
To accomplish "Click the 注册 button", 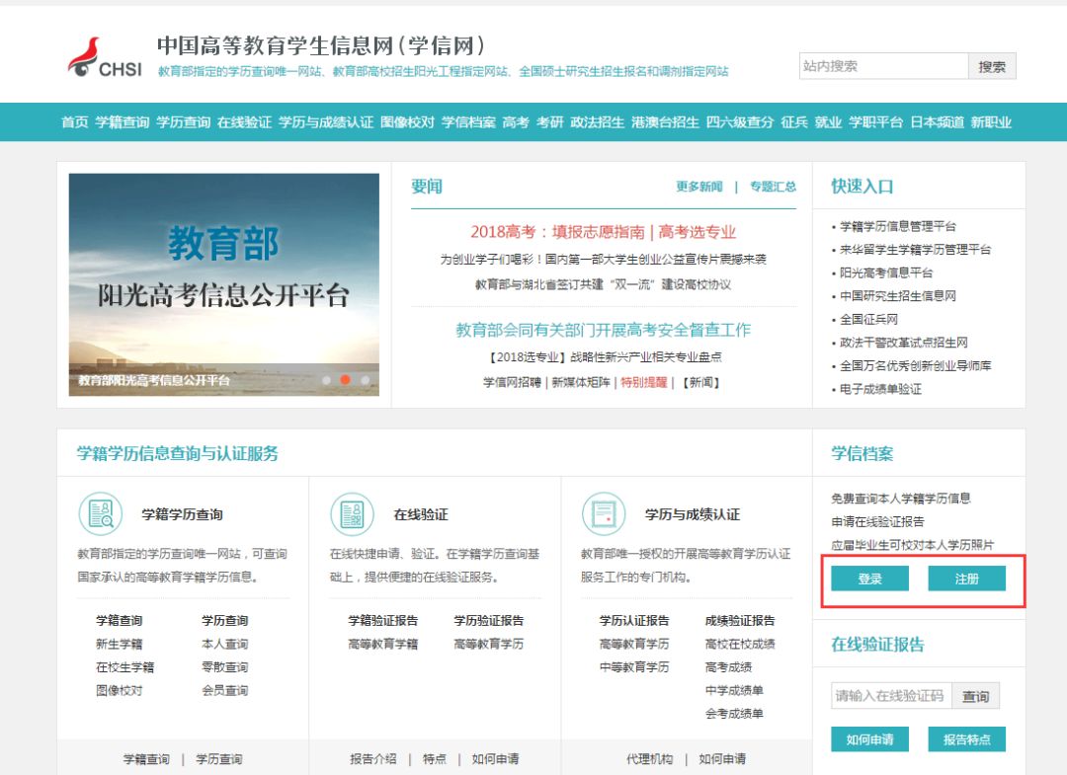I will [x=966, y=580].
